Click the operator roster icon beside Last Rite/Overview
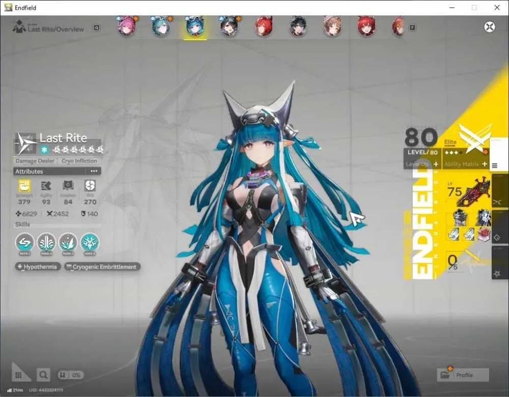The width and height of the screenshot is (509, 397). (19, 26)
